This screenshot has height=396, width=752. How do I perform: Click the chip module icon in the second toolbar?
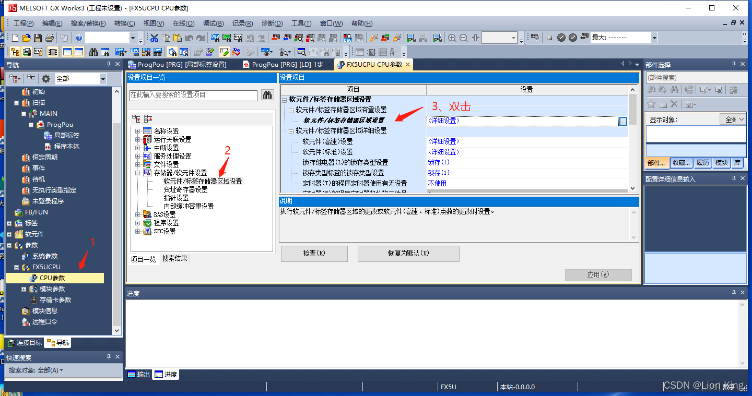click(x=52, y=52)
